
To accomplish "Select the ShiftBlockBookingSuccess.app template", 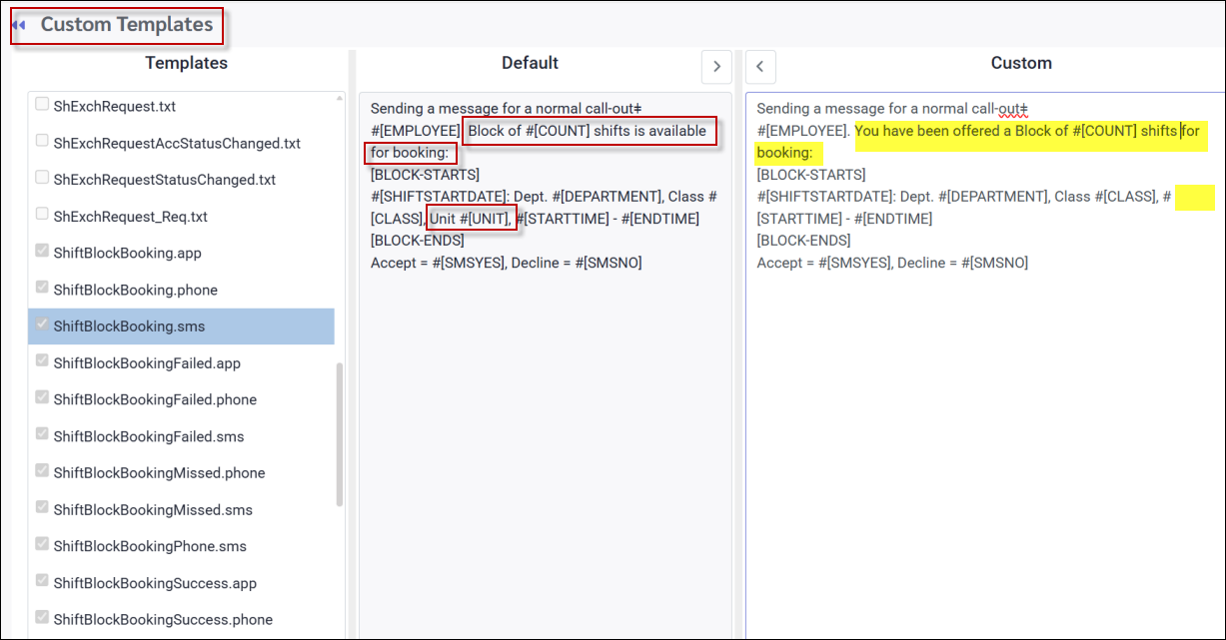I will pyautogui.click(x=155, y=583).
